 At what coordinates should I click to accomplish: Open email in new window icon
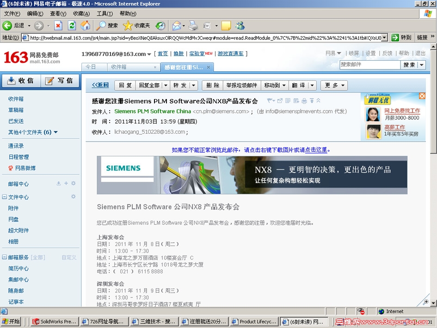coord(280,100)
